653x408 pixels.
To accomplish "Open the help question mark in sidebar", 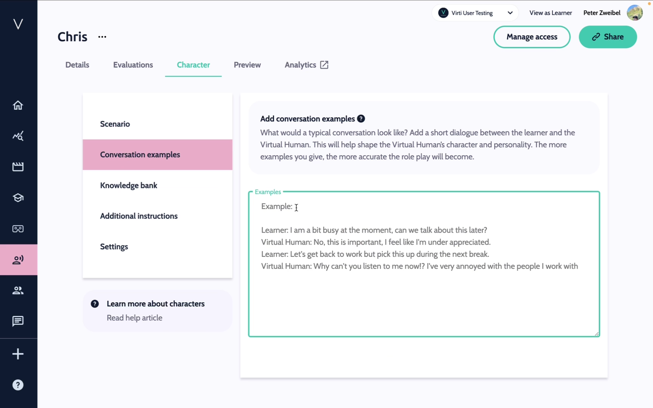I will tap(18, 385).
